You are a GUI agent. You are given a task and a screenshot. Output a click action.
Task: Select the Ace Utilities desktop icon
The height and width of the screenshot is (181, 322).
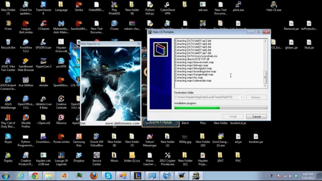pyautogui.click(x=26, y=82)
